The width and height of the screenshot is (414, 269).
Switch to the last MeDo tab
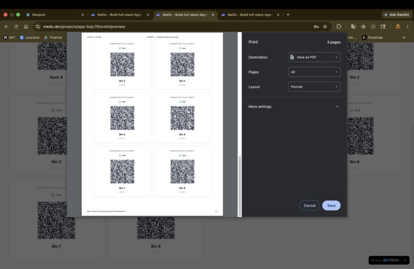point(250,15)
